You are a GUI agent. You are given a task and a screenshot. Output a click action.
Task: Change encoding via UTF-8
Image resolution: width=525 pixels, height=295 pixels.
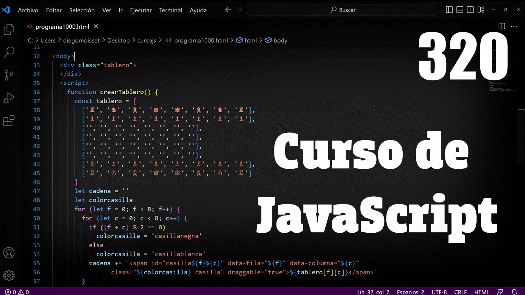click(x=439, y=292)
